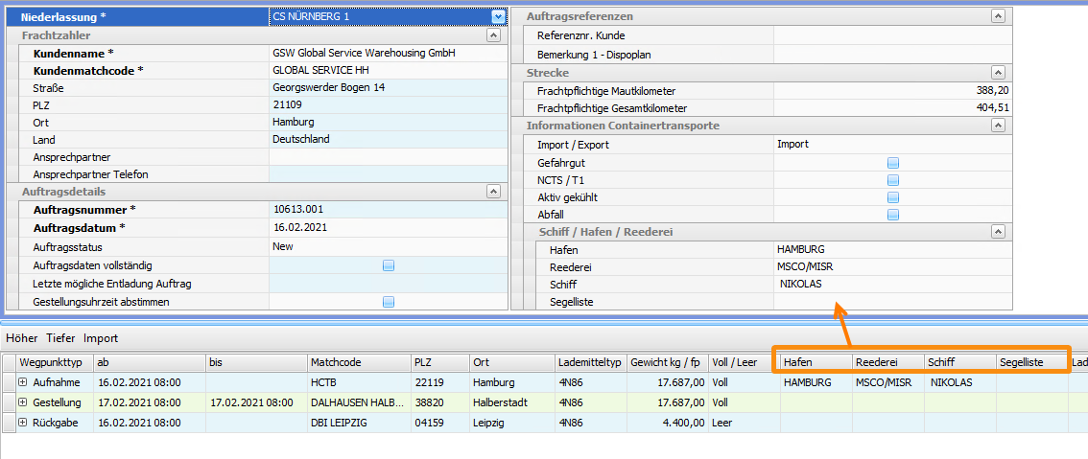
Task: Toggle the Gefahrgut checkbox
Action: 892,163
